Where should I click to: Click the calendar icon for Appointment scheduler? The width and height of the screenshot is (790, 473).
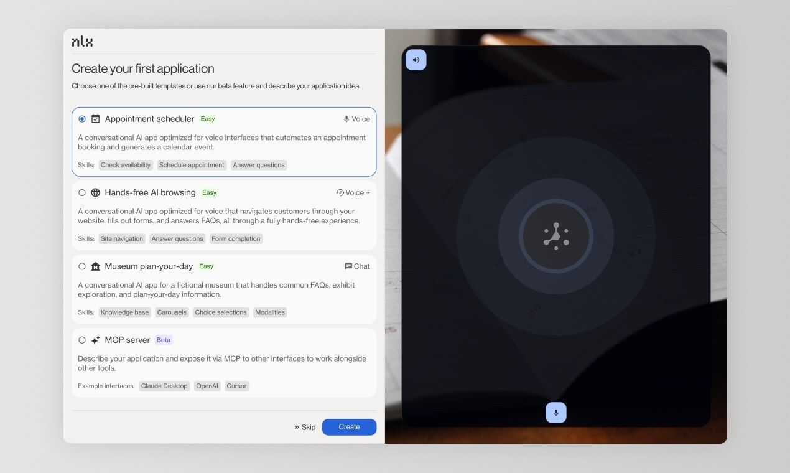[x=96, y=119]
